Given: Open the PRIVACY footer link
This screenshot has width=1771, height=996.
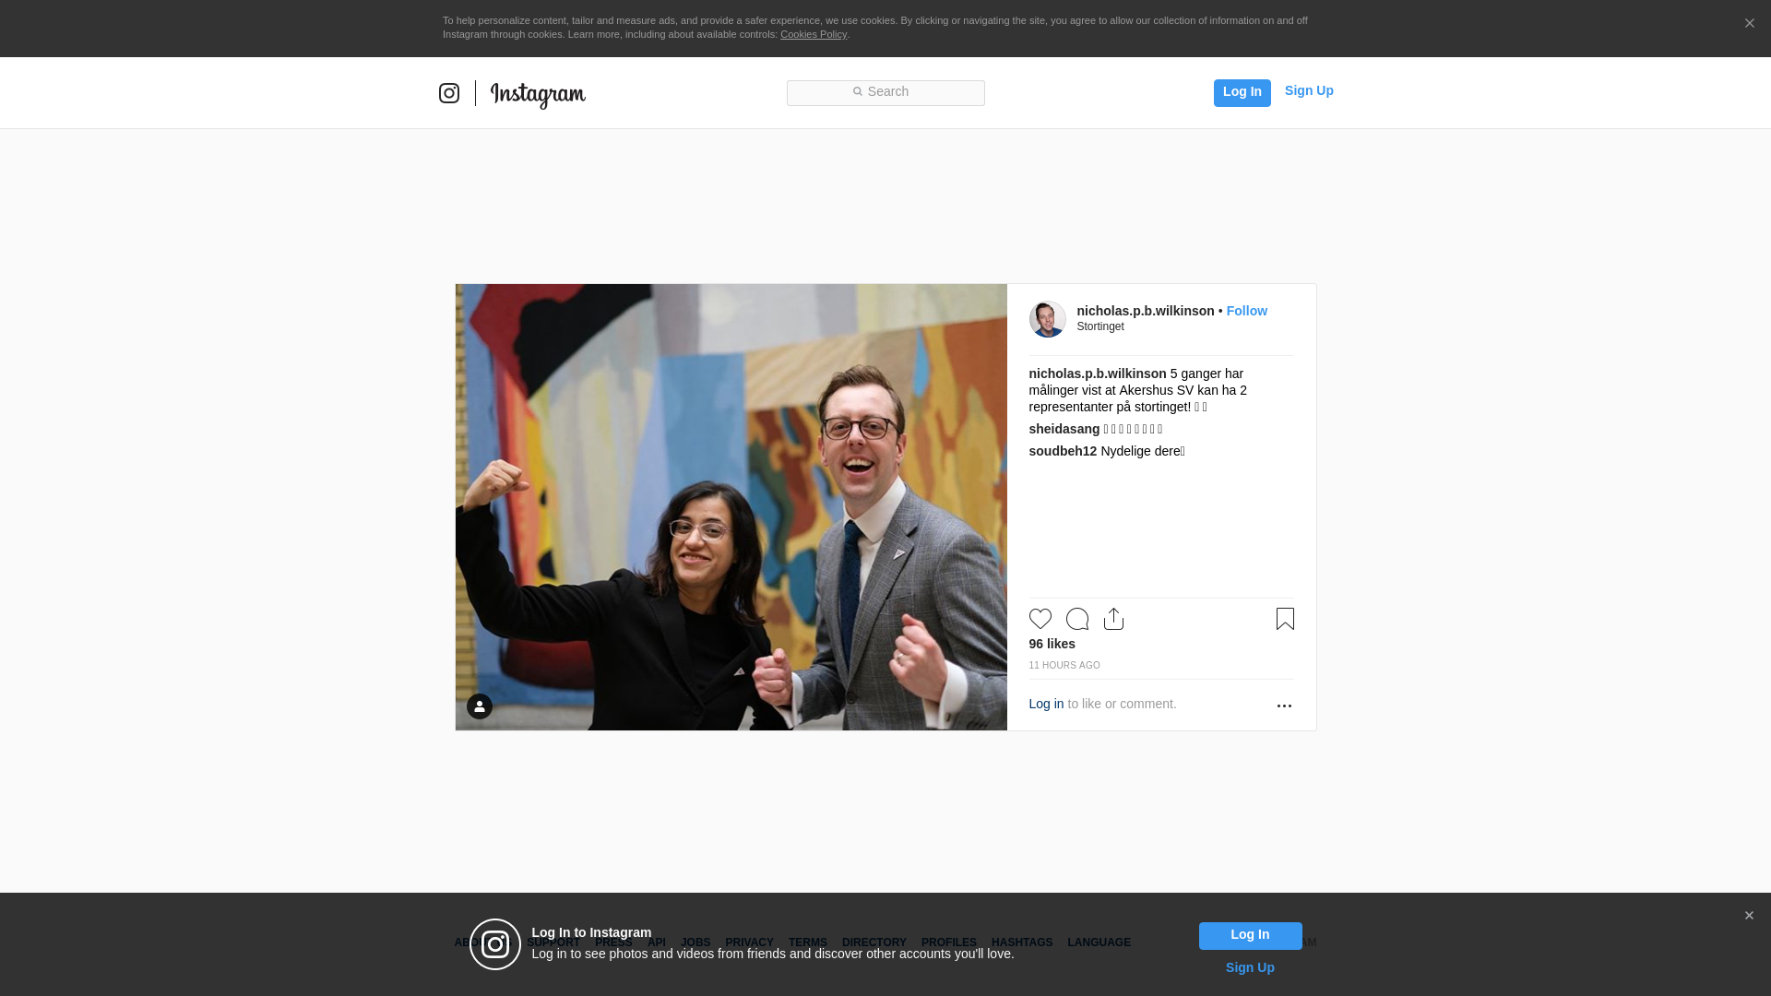Looking at the screenshot, I should [749, 943].
